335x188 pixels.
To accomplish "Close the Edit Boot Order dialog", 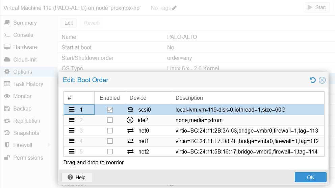I will [x=322, y=80].
